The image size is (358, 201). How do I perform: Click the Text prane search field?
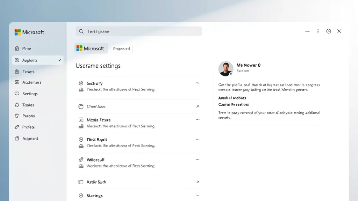[x=138, y=31]
